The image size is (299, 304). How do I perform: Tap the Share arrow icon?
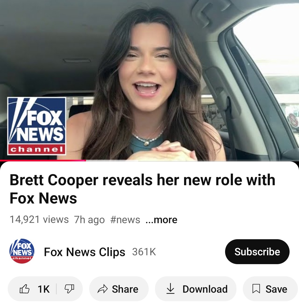tap(102, 289)
